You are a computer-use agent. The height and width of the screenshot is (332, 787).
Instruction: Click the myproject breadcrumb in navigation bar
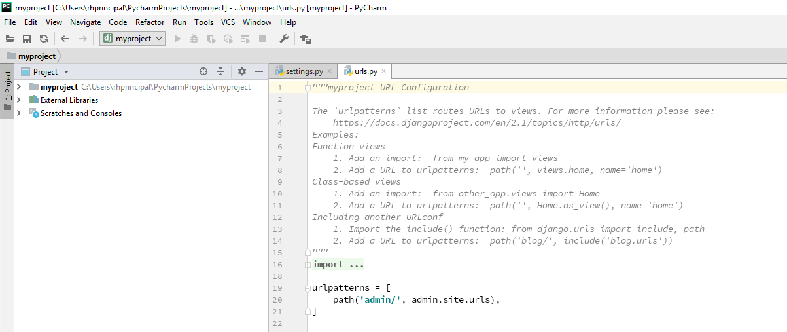[x=31, y=56]
